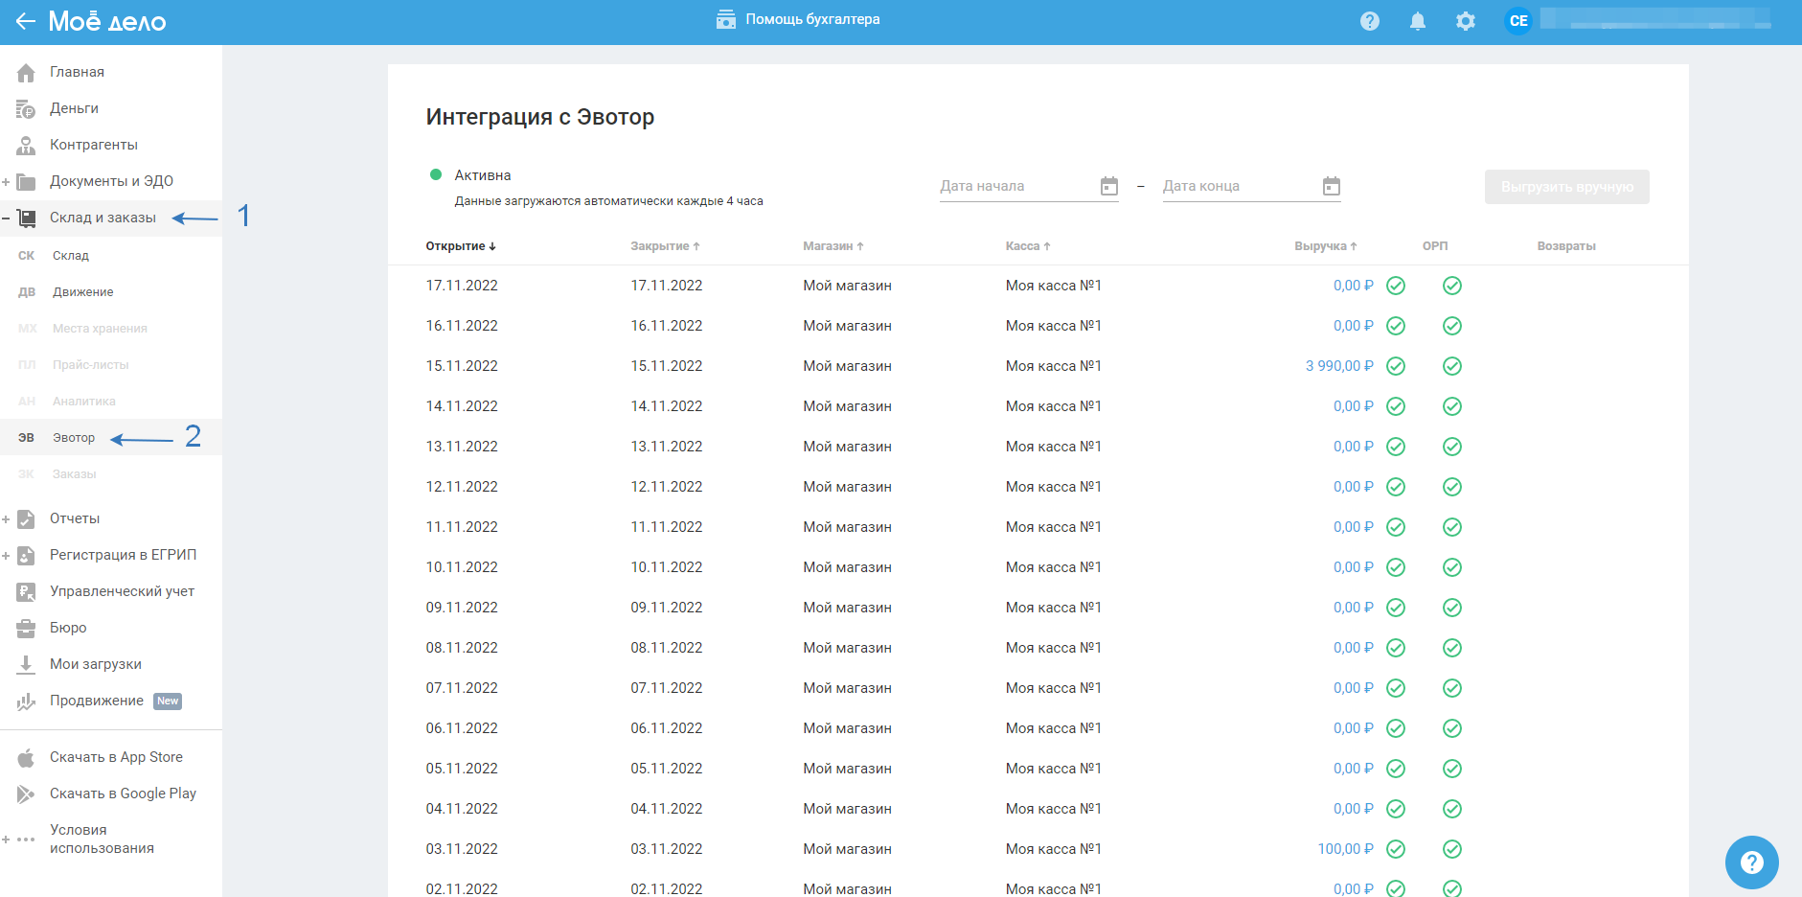Open the floating help chat button

1750,862
